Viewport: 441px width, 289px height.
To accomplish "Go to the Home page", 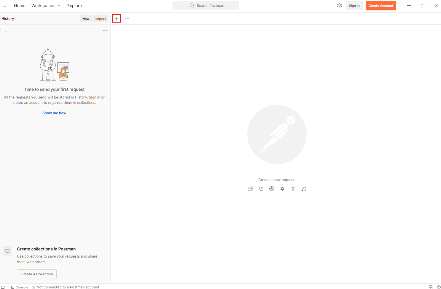I will click(x=20, y=6).
